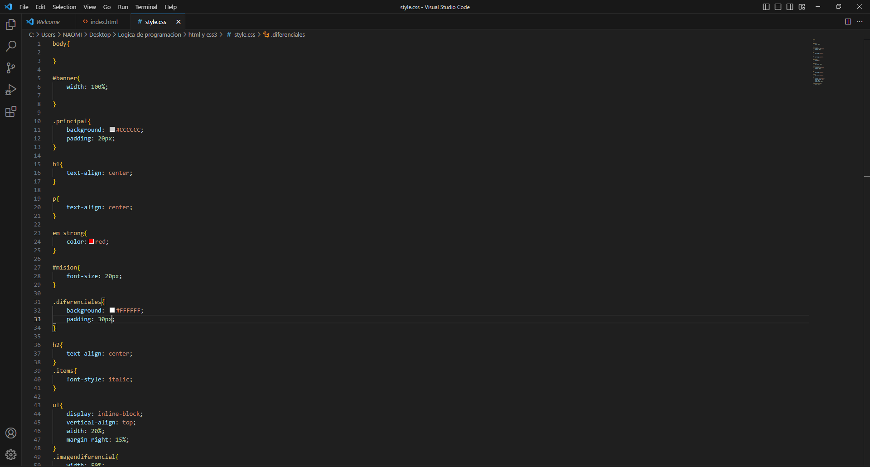Click the width: 100%; line

[87, 87]
